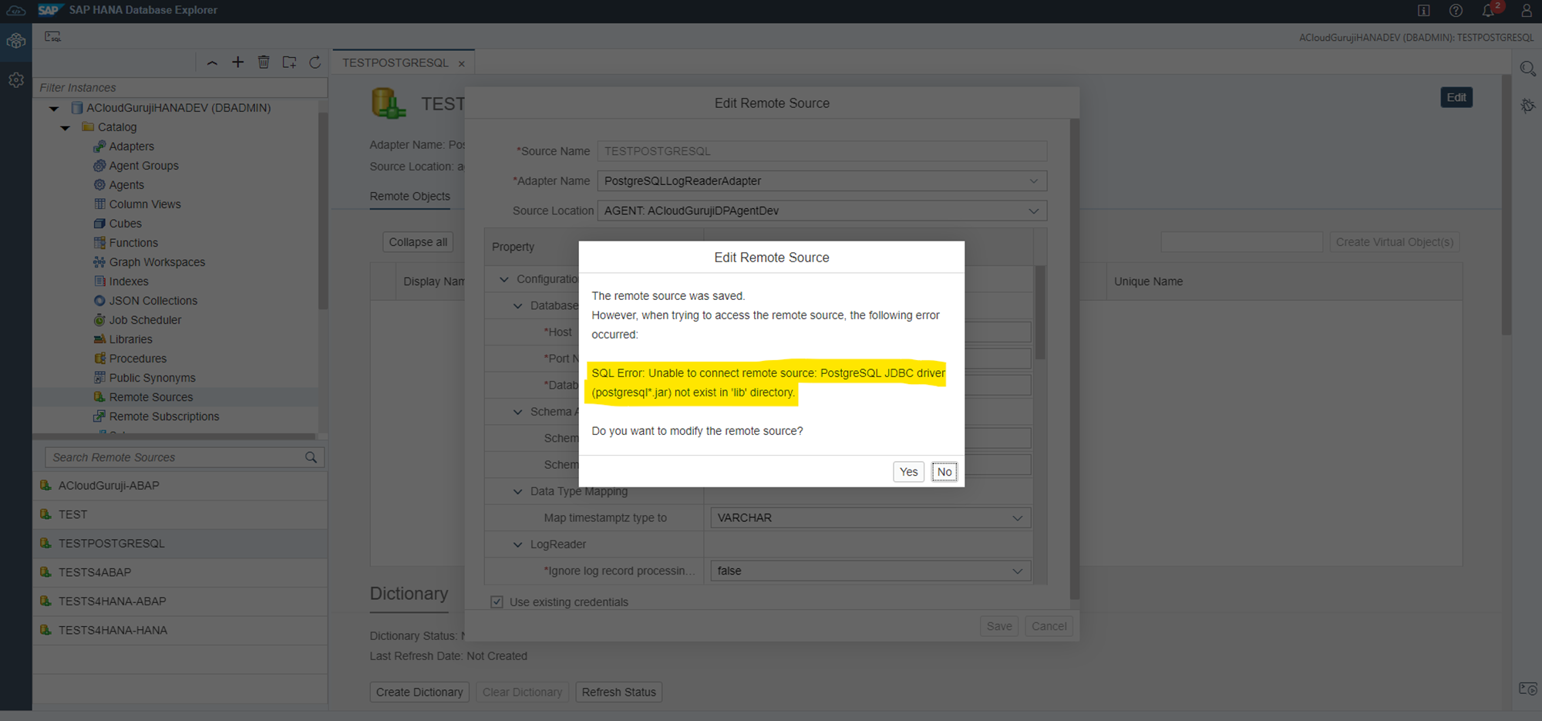Click the settings gear in left sidebar

pos(16,80)
